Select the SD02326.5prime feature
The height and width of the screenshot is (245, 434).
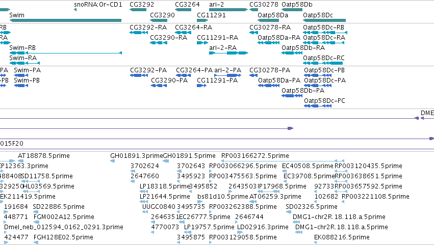point(289,212)
